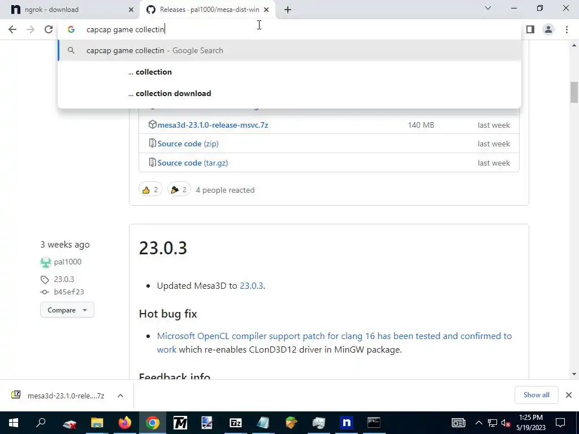
Task: Open the Windows Start menu
Action: pyautogui.click(x=14, y=423)
